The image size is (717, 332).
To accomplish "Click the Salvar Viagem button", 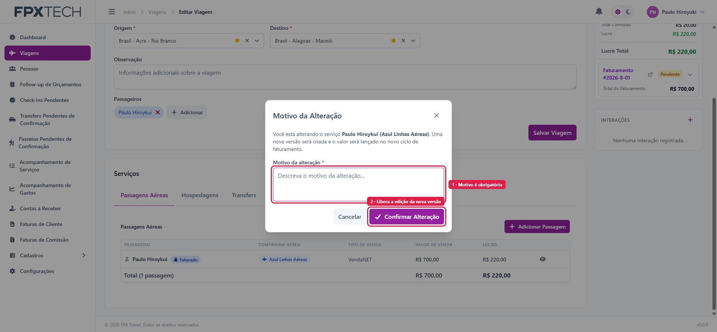I will pos(552,133).
